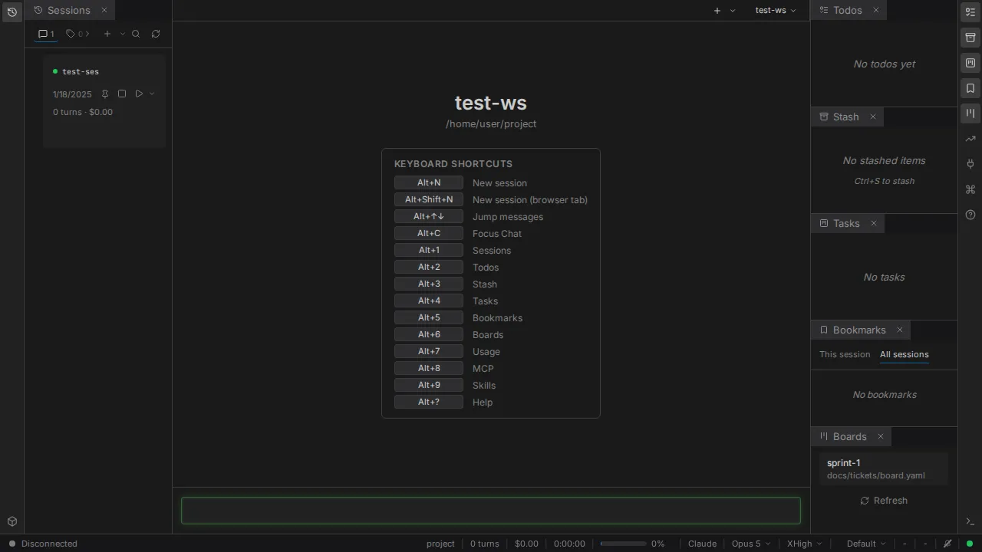The image size is (982, 552).
Task: Expand new-session options chevron in Sessions panel
Action: (123, 34)
